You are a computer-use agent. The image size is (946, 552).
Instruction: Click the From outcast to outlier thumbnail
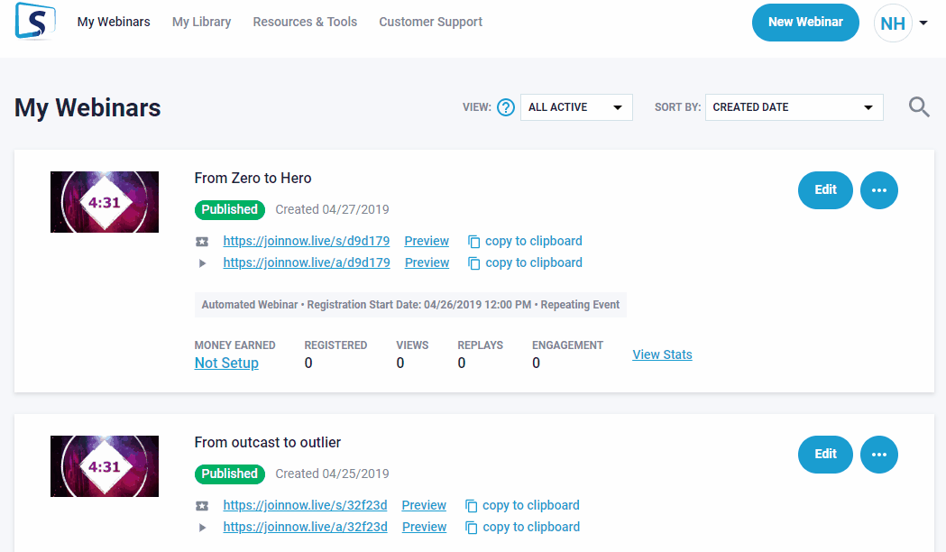tap(105, 466)
